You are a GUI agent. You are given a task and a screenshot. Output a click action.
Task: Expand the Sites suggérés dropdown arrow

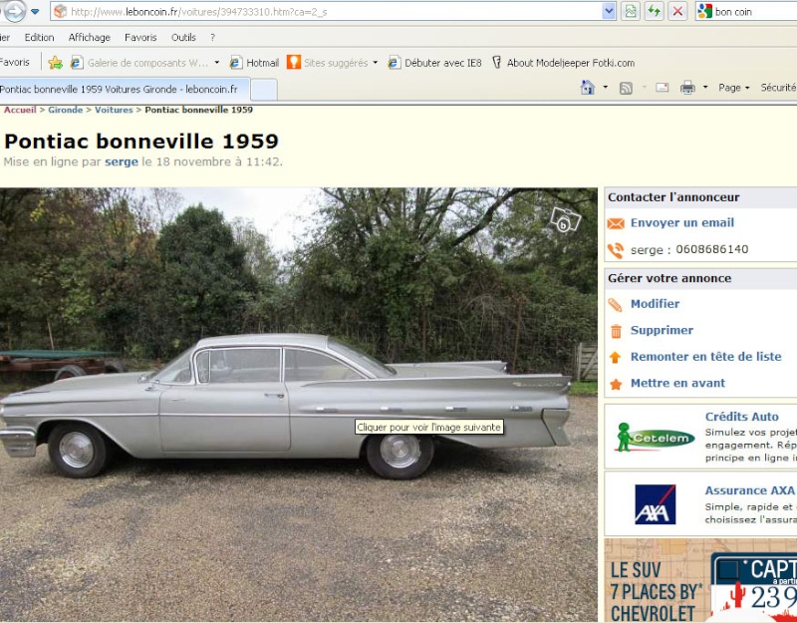(376, 63)
